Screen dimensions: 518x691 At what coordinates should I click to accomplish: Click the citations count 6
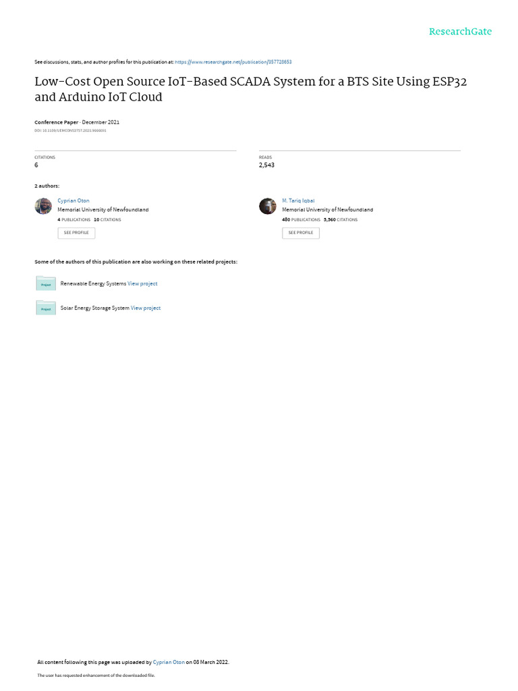pyautogui.click(x=36, y=165)
